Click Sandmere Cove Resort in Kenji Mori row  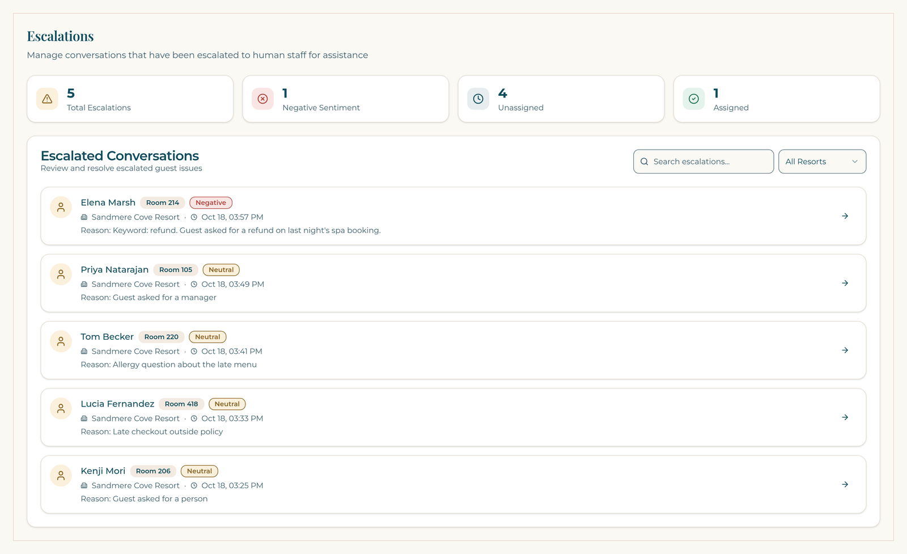tap(135, 485)
